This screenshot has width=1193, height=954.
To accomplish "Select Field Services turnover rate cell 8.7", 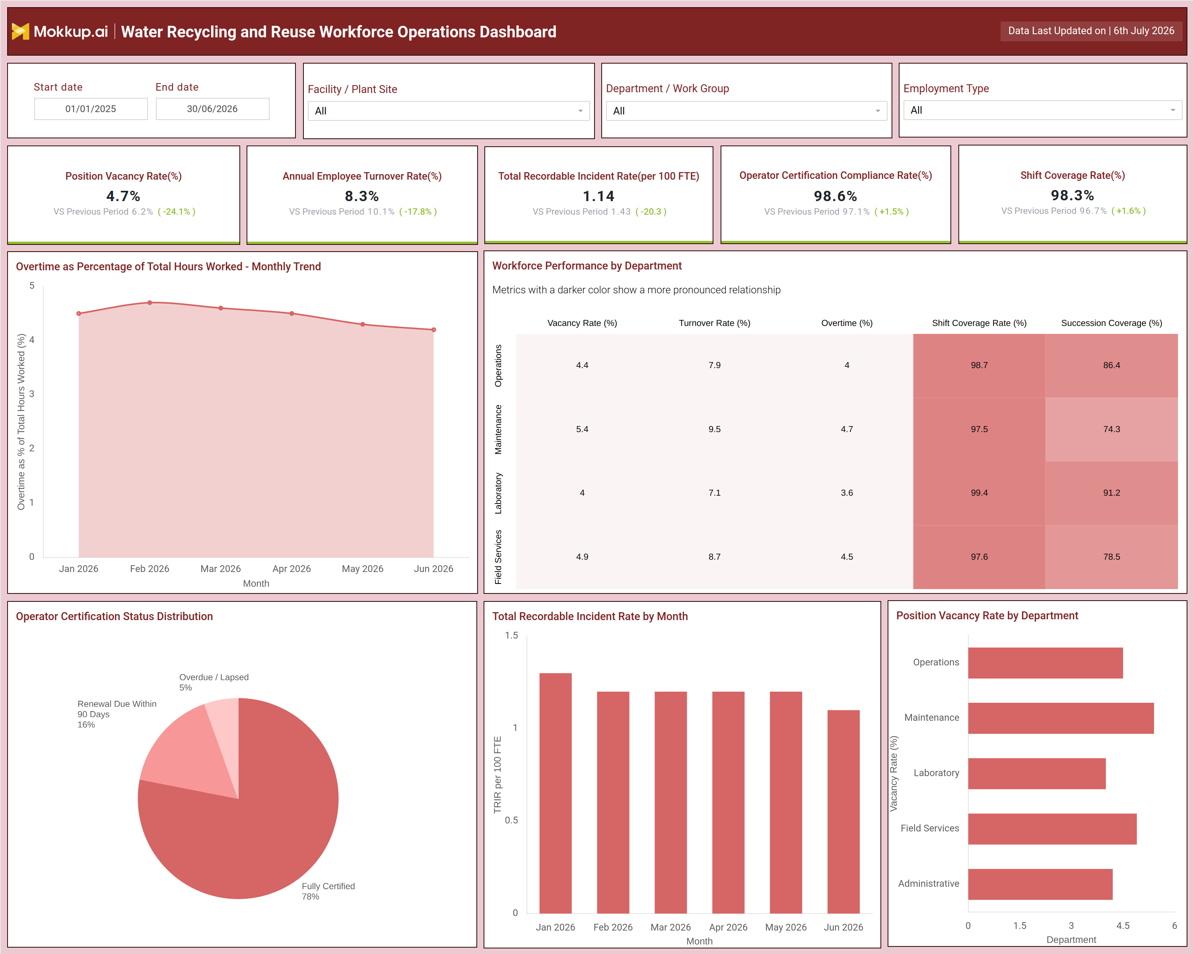I will coord(714,557).
